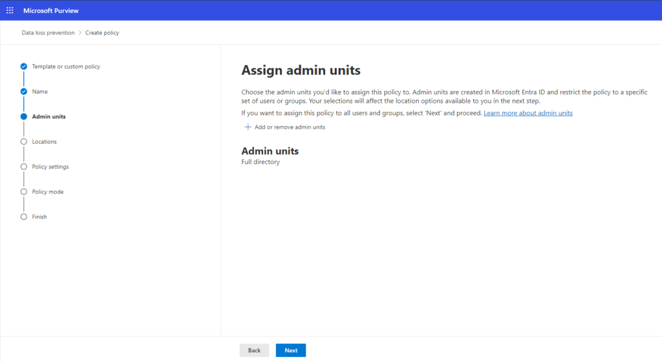Click the Back button
This screenshot has height=362, width=662.
pyautogui.click(x=254, y=350)
